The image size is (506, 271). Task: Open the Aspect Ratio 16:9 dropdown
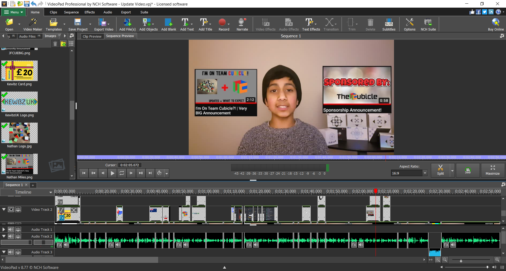point(425,173)
